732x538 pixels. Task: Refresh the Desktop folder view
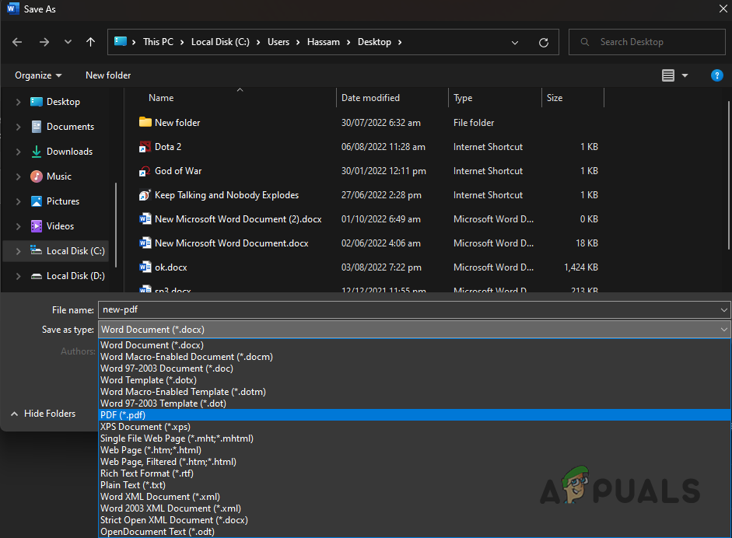(x=544, y=42)
